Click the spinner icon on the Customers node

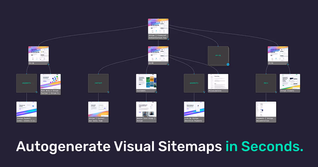[x=156, y=92]
